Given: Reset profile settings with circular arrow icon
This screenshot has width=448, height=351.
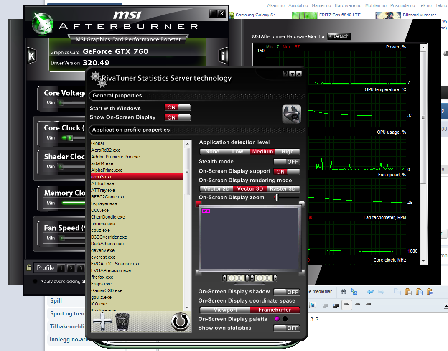Looking at the screenshot, I should (180, 322).
